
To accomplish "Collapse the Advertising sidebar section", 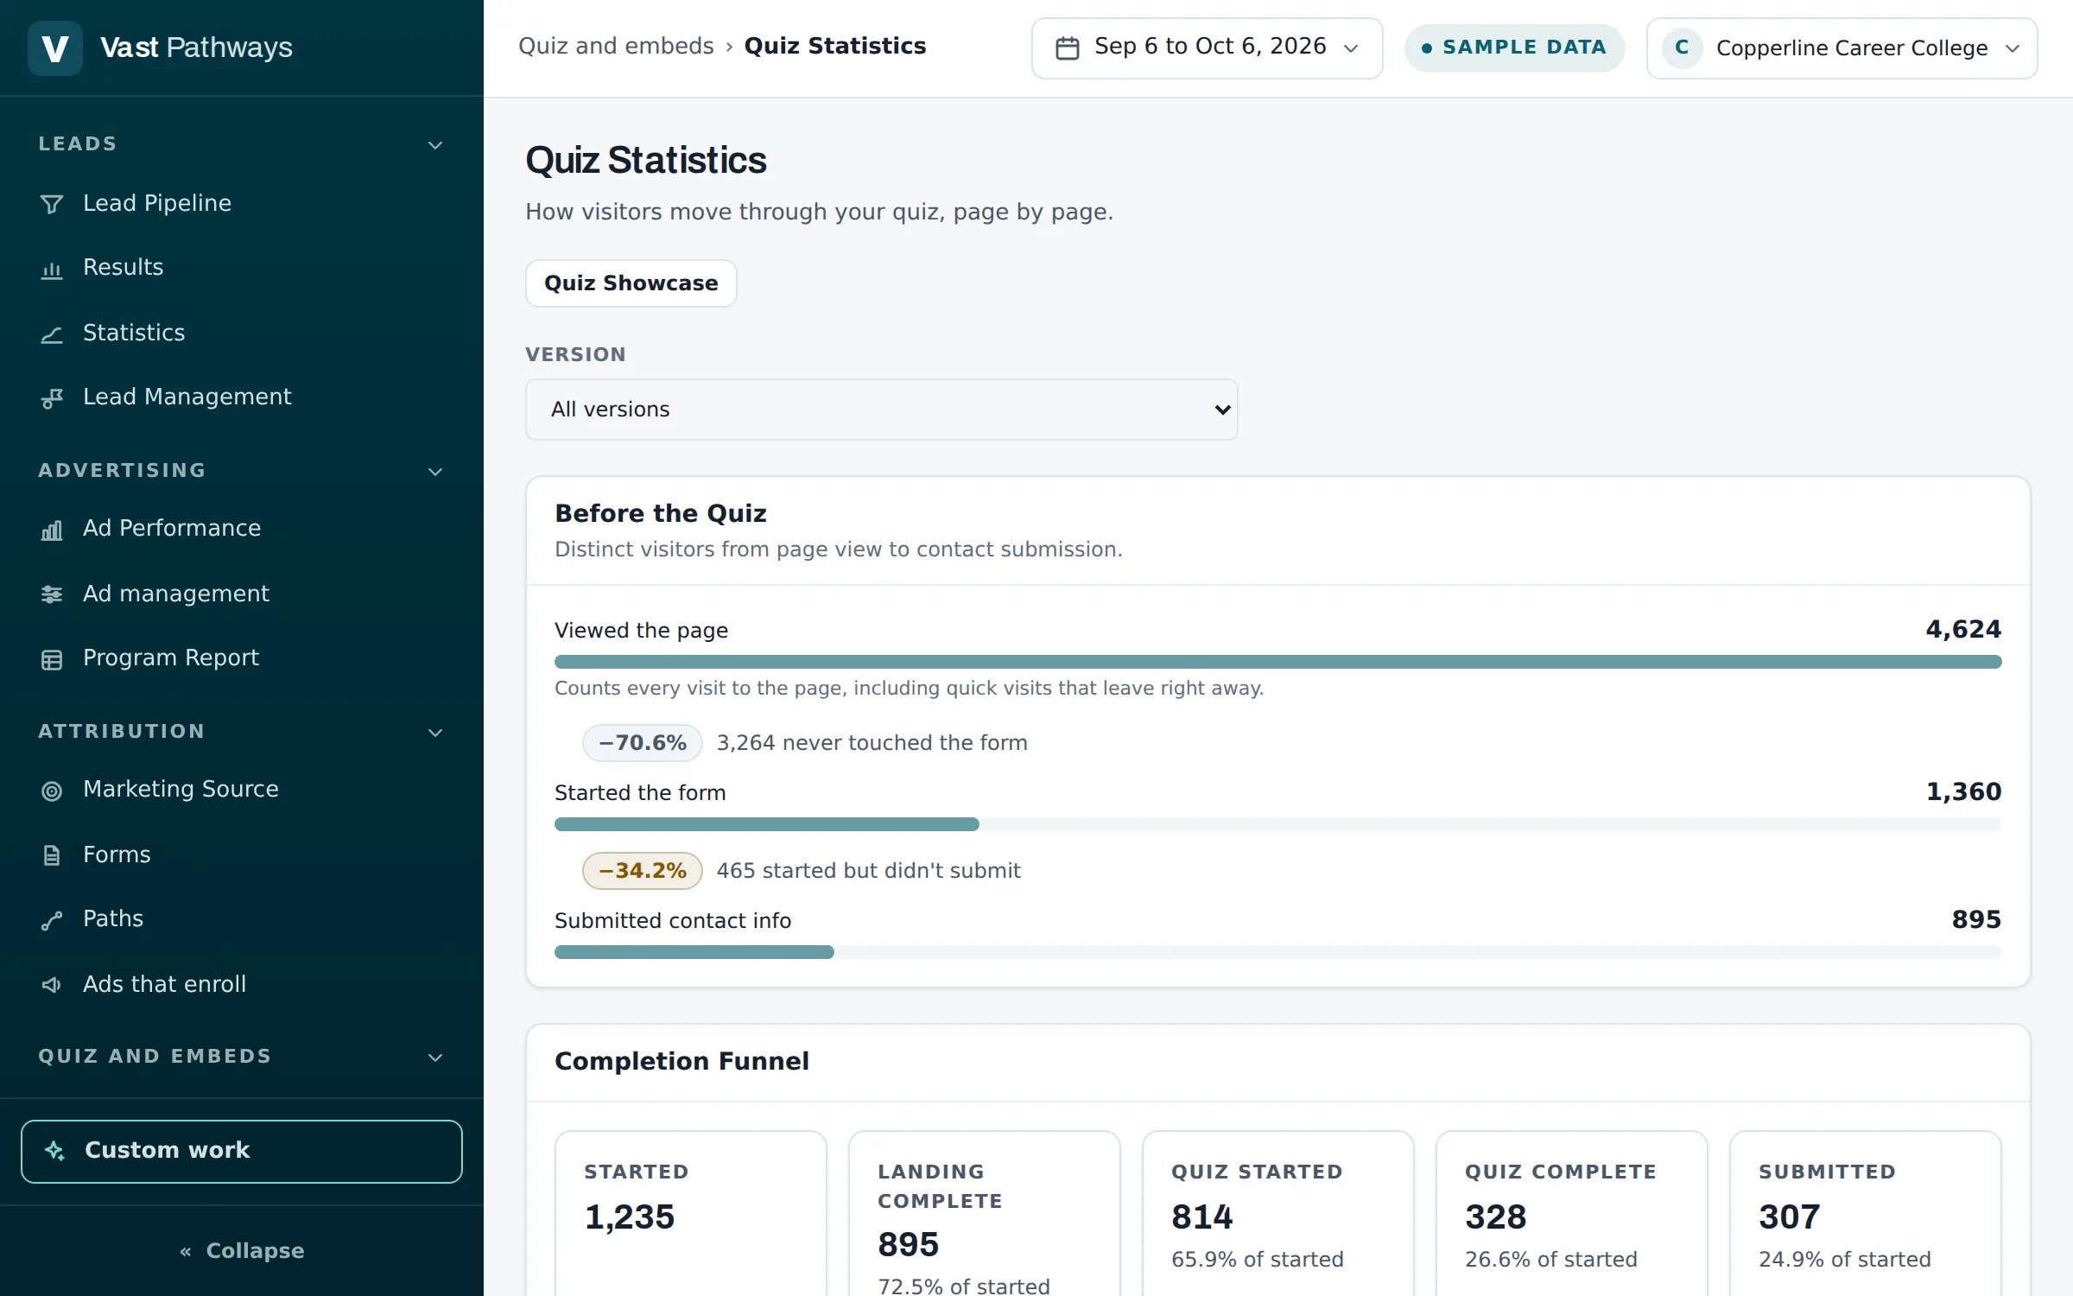I will click(435, 472).
